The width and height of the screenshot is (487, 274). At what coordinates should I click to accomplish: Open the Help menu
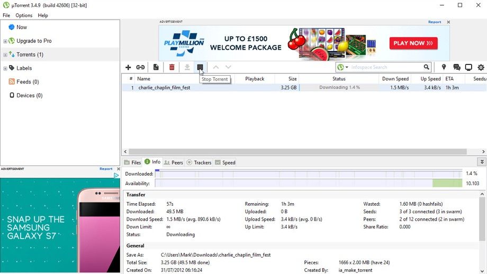pyautogui.click(x=43, y=15)
